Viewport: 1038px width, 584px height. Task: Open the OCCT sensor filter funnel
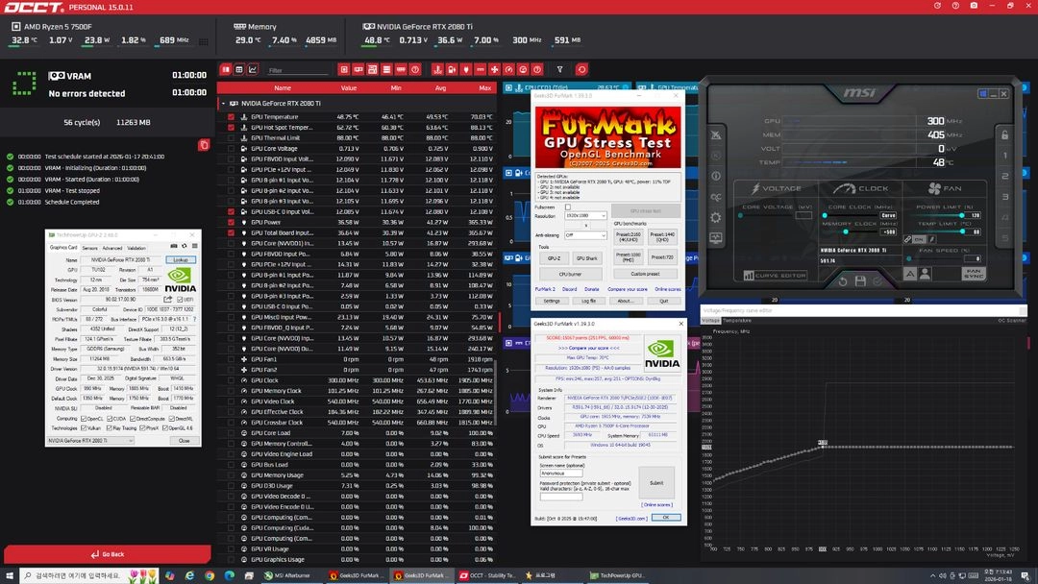tap(559, 69)
